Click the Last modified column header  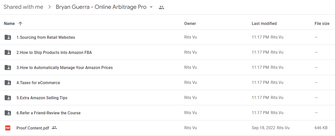click(264, 23)
